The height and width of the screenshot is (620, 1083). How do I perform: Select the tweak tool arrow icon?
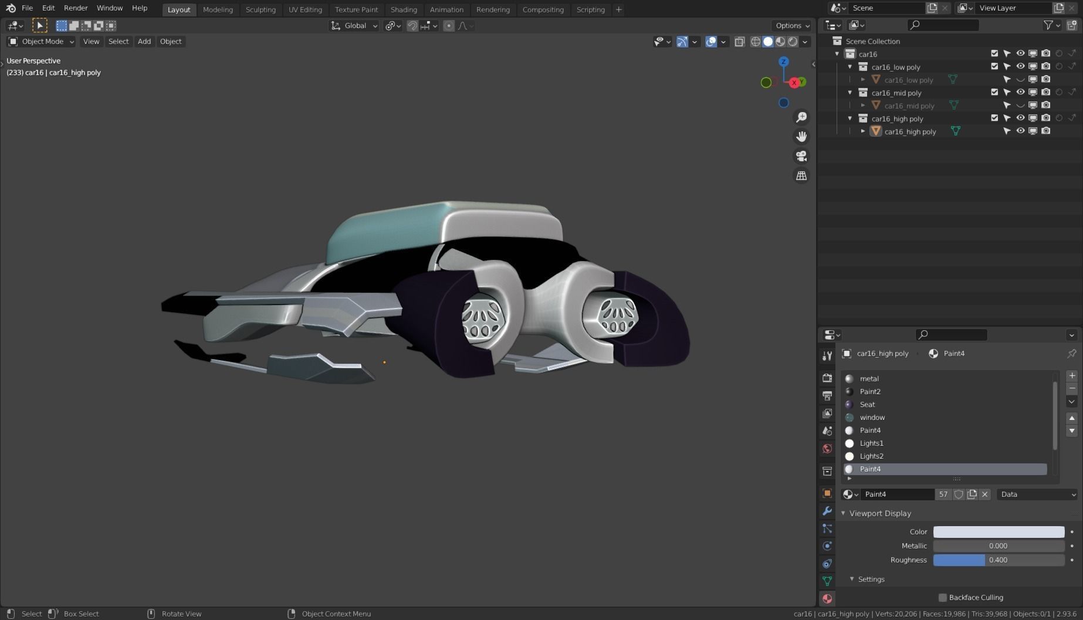[x=39, y=25]
